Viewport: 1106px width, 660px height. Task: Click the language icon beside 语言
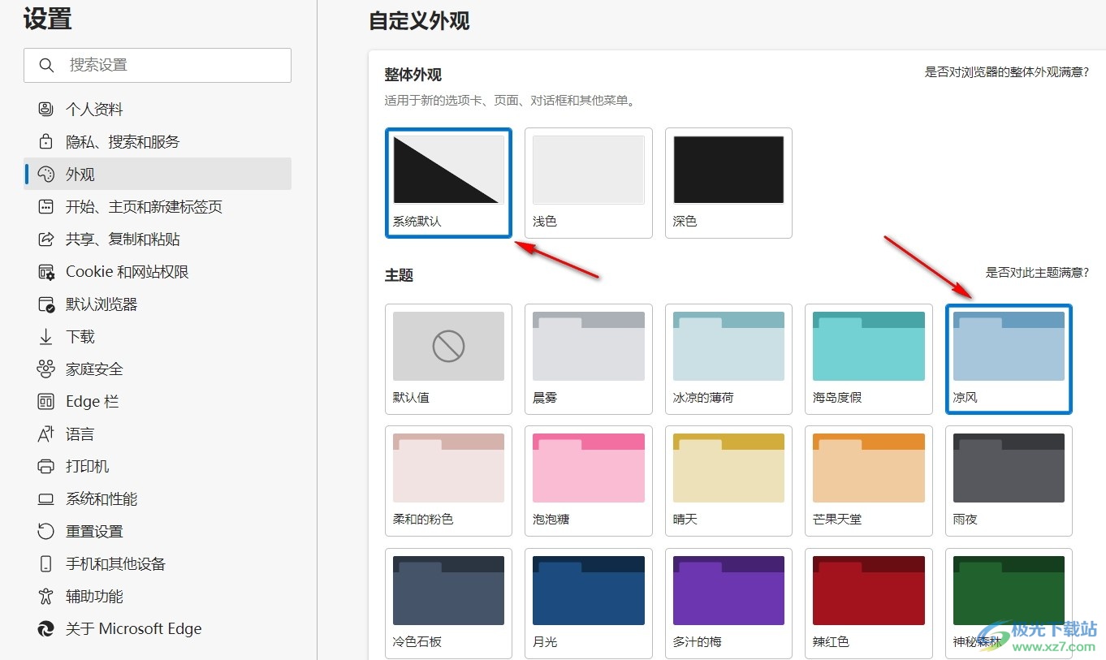click(x=46, y=434)
